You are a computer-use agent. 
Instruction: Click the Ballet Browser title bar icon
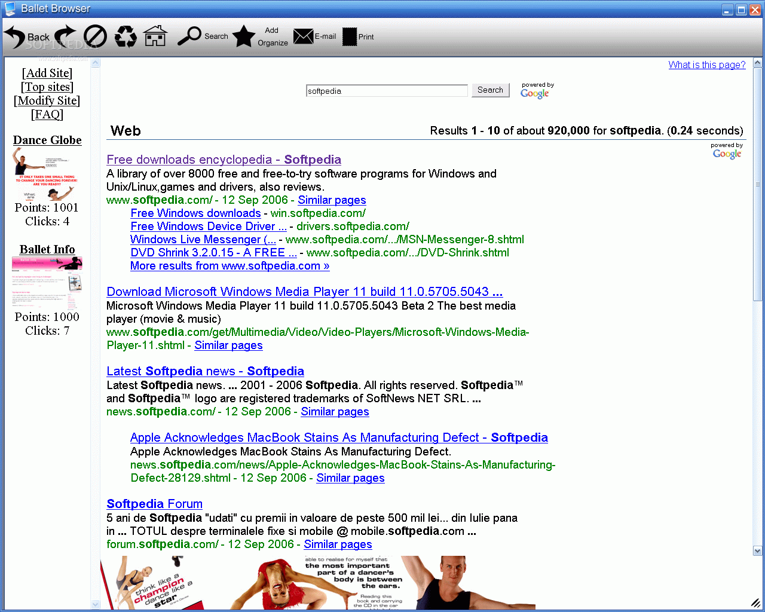(10, 8)
